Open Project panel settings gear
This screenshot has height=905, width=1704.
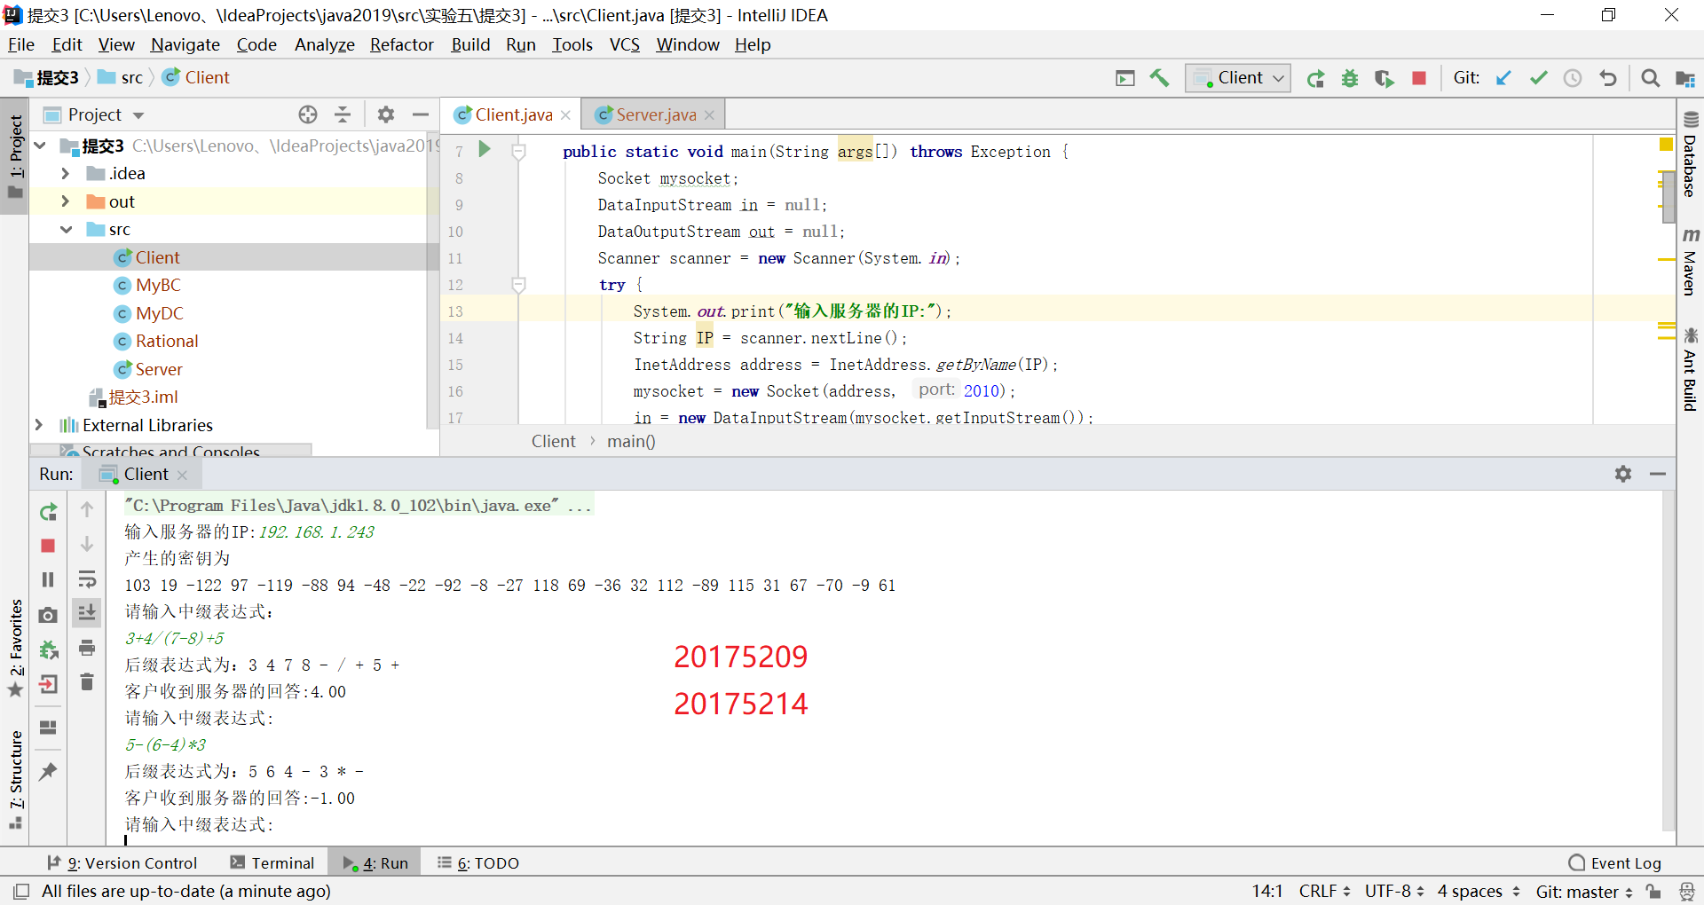[385, 114]
